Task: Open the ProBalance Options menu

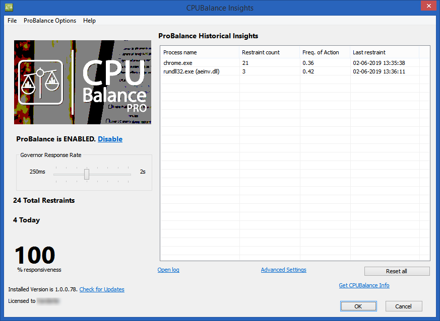Action: pyautogui.click(x=50, y=21)
